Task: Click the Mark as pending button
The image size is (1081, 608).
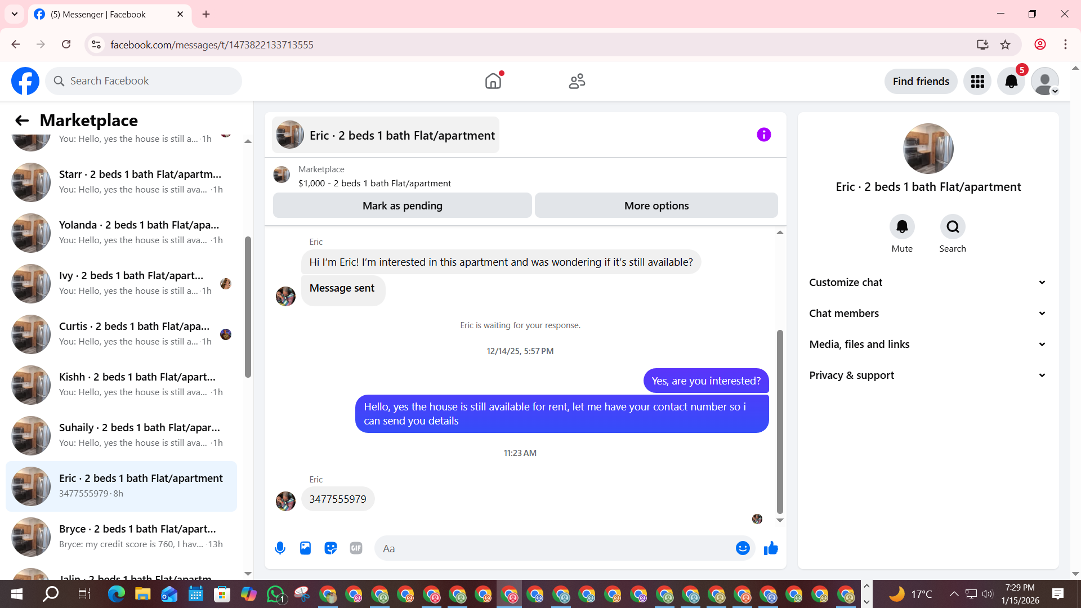Action: (x=402, y=206)
